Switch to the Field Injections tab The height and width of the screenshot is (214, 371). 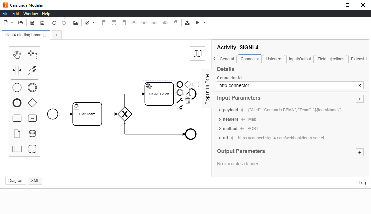(x=331, y=59)
